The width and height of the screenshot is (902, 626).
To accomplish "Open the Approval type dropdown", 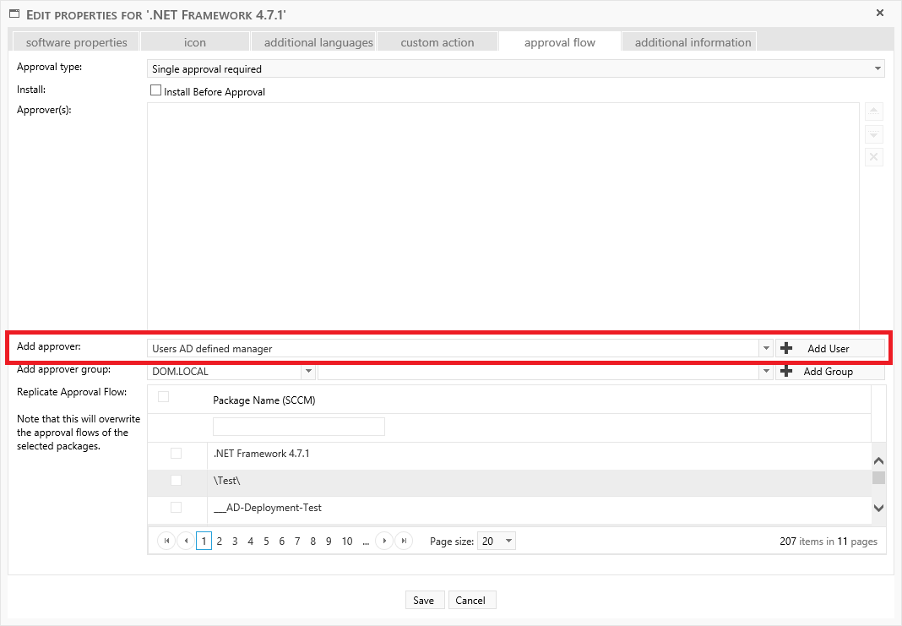I will coord(878,69).
